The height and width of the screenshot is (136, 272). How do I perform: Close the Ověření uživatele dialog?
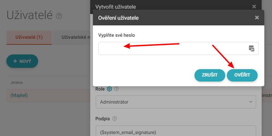[x=257, y=18]
